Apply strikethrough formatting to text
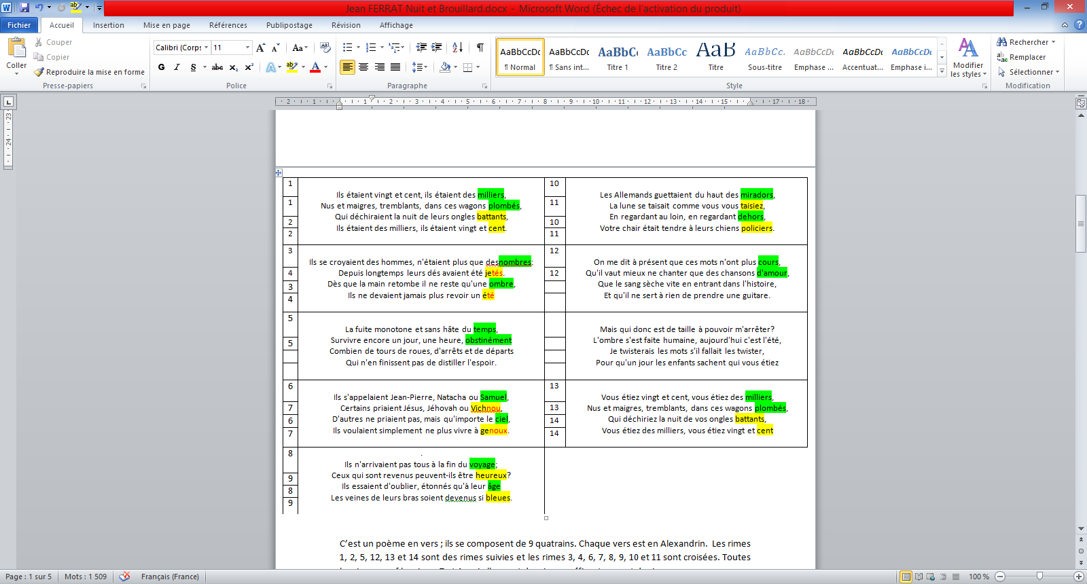 (x=217, y=67)
